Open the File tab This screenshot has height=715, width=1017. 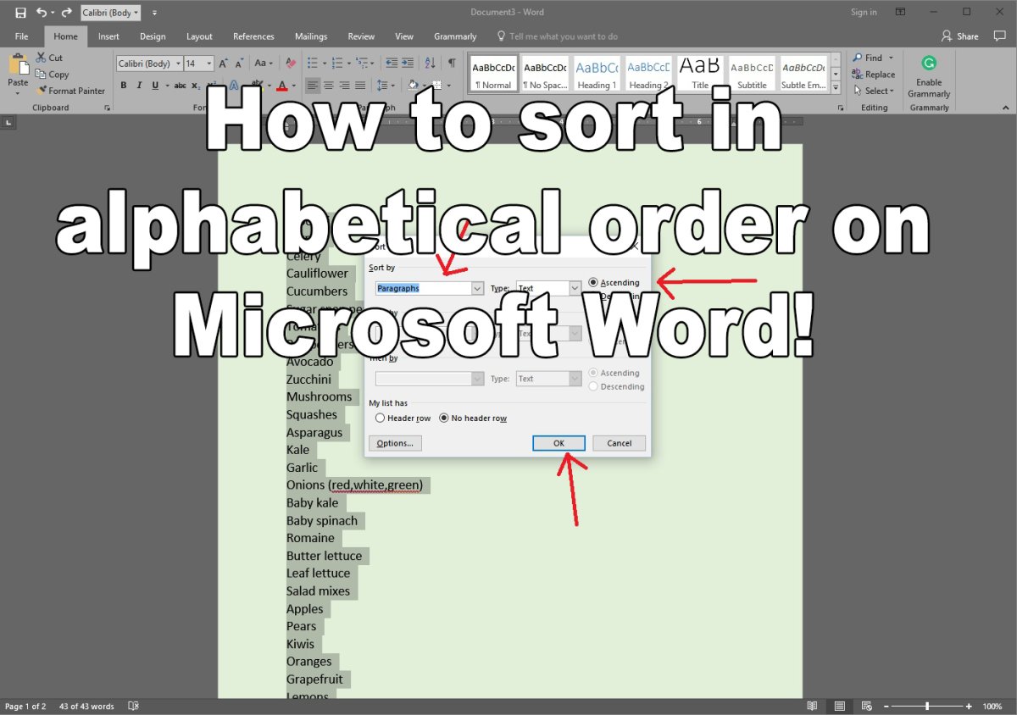click(x=22, y=36)
